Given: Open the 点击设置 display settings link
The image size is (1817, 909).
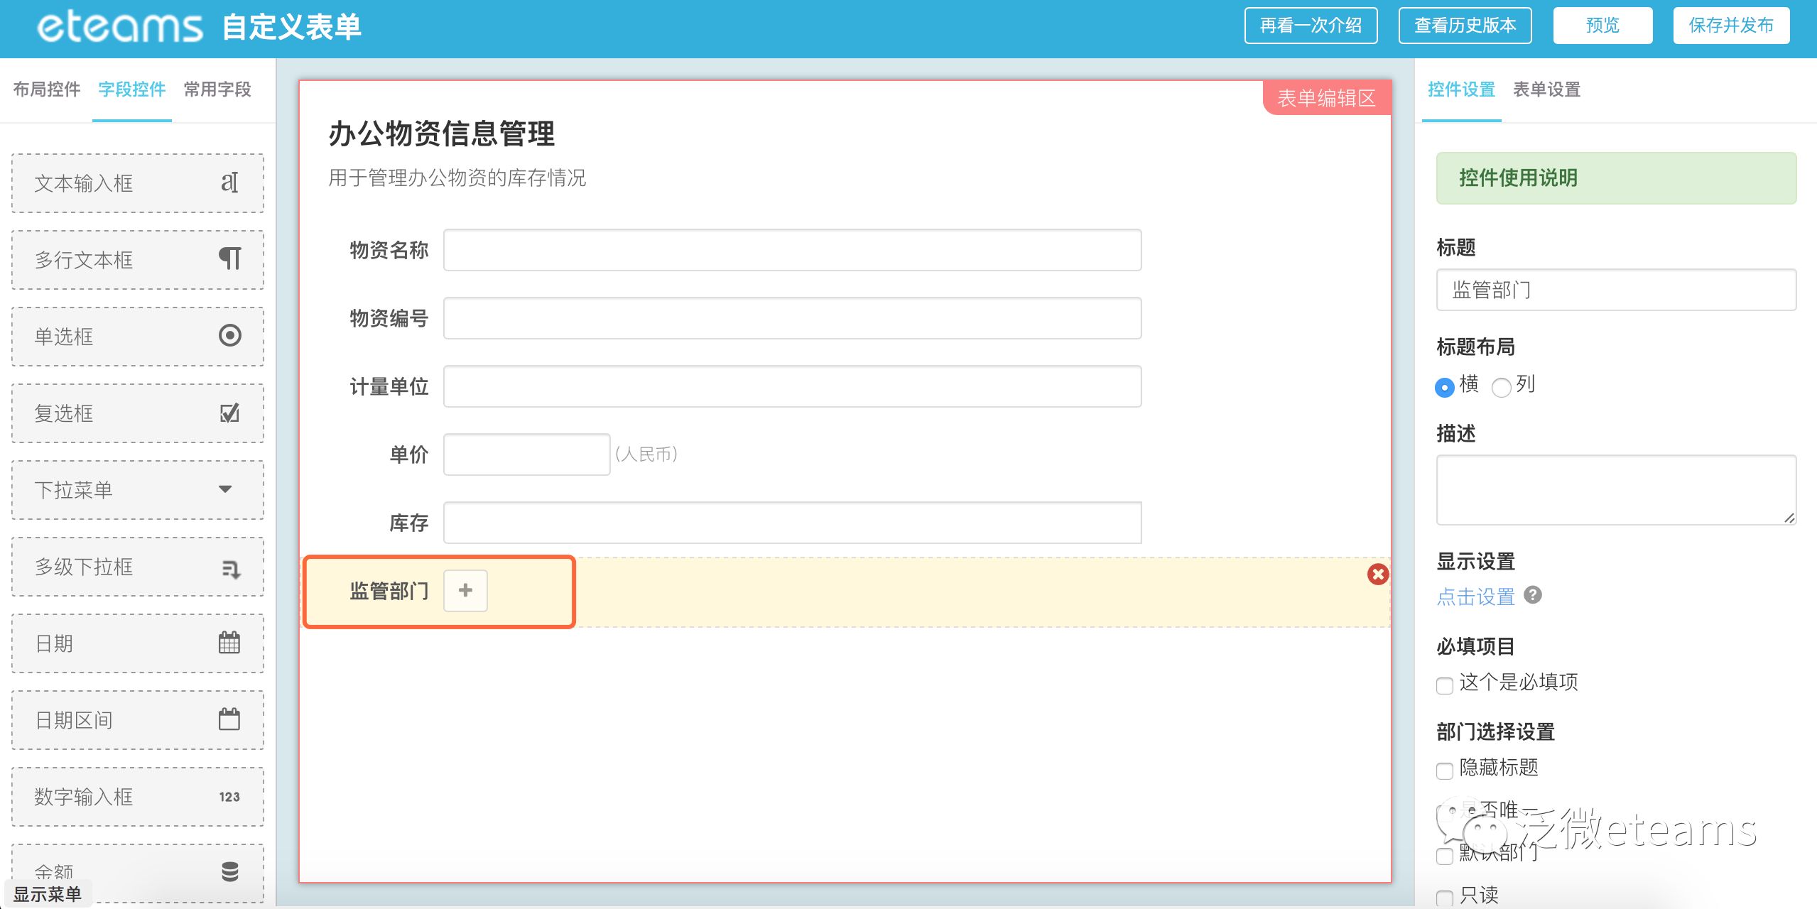Looking at the screenshot, I should point(1475,597).
